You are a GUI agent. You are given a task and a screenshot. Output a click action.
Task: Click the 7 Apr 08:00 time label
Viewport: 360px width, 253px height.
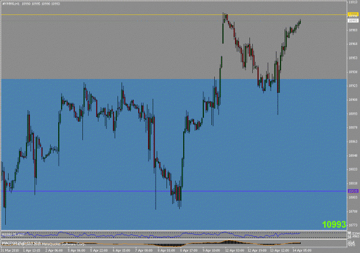144,250
